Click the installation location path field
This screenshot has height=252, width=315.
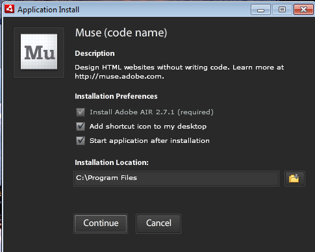click(176, 179)
